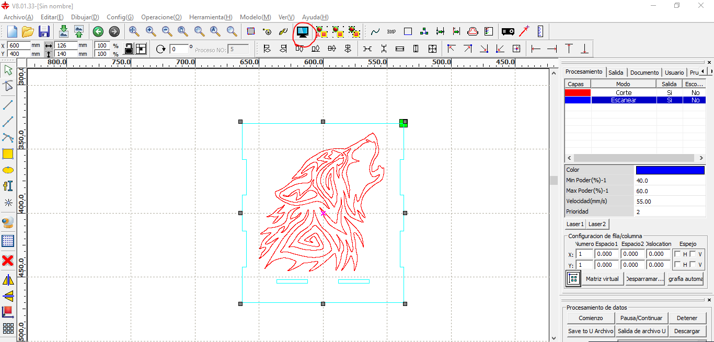Open the Dibujar menu

(x=85, y=17)
